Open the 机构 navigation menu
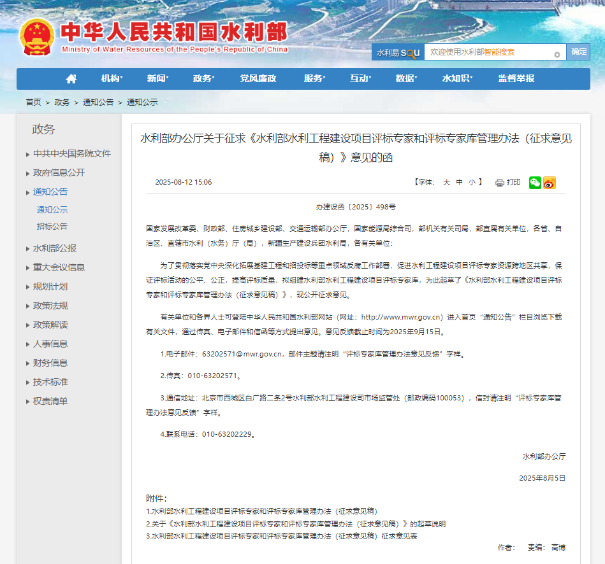The width and height of the screenshot is (605, 564). pyautogui.click(x=111, y=79)
